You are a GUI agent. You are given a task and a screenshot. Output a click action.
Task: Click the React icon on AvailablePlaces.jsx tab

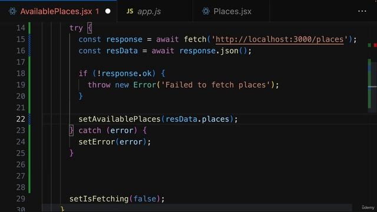pos(12,11)
